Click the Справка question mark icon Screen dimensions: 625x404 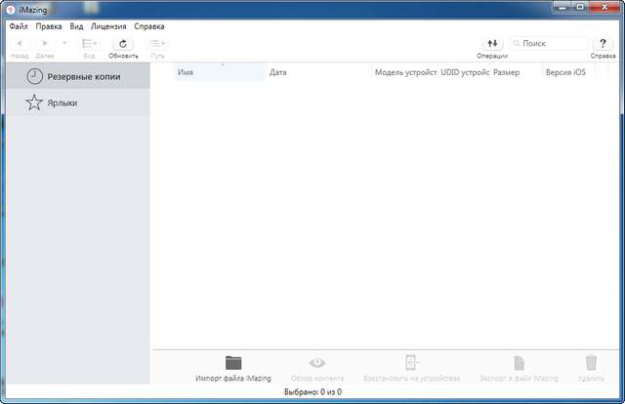pos(603,44)
